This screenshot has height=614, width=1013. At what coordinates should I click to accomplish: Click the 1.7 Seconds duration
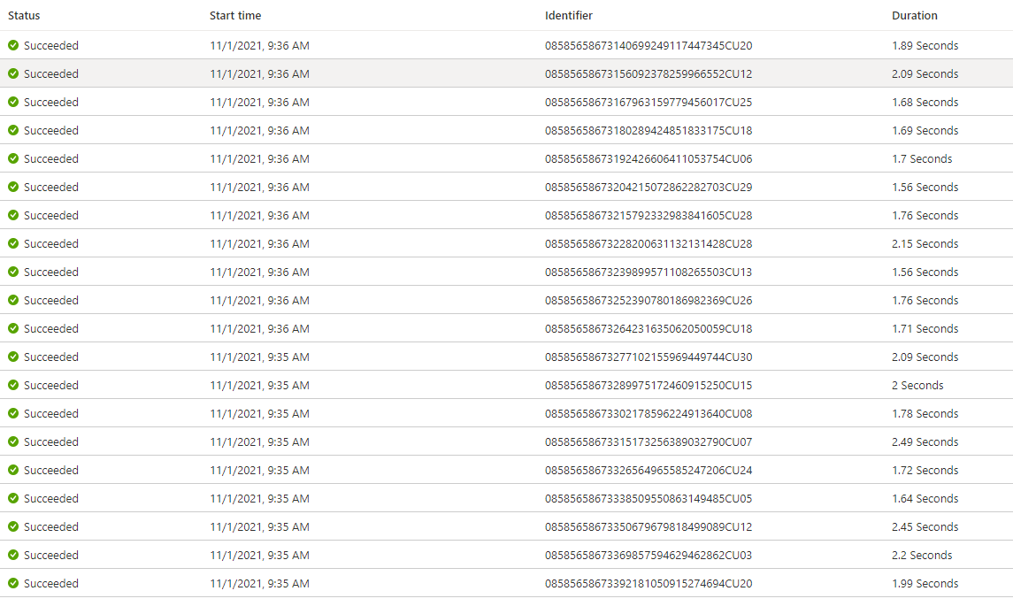922,159
